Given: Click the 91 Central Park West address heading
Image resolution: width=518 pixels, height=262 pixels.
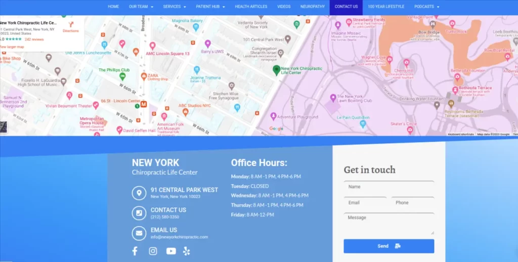Looking at the screenshot, I should (184, 190).
